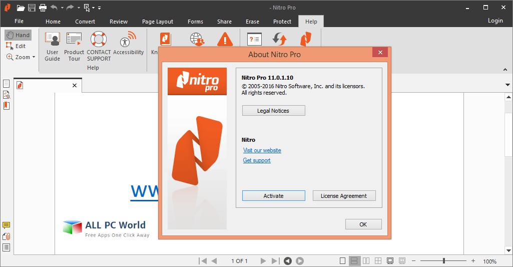Collapse the ribbon with the chevron
513x267 pixels.
pos(505,70)
